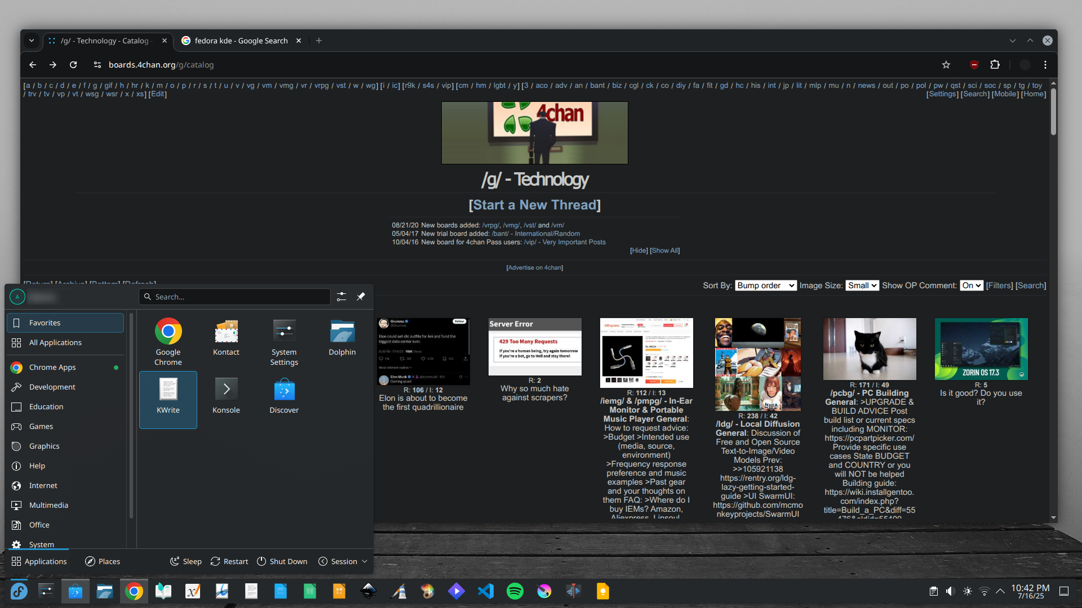
Task: Open the open-book reader icon in the taskbar
Action: [163, 591]
